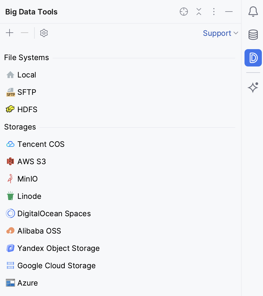Select the Yandex Object Storage item

click(58, 248)
